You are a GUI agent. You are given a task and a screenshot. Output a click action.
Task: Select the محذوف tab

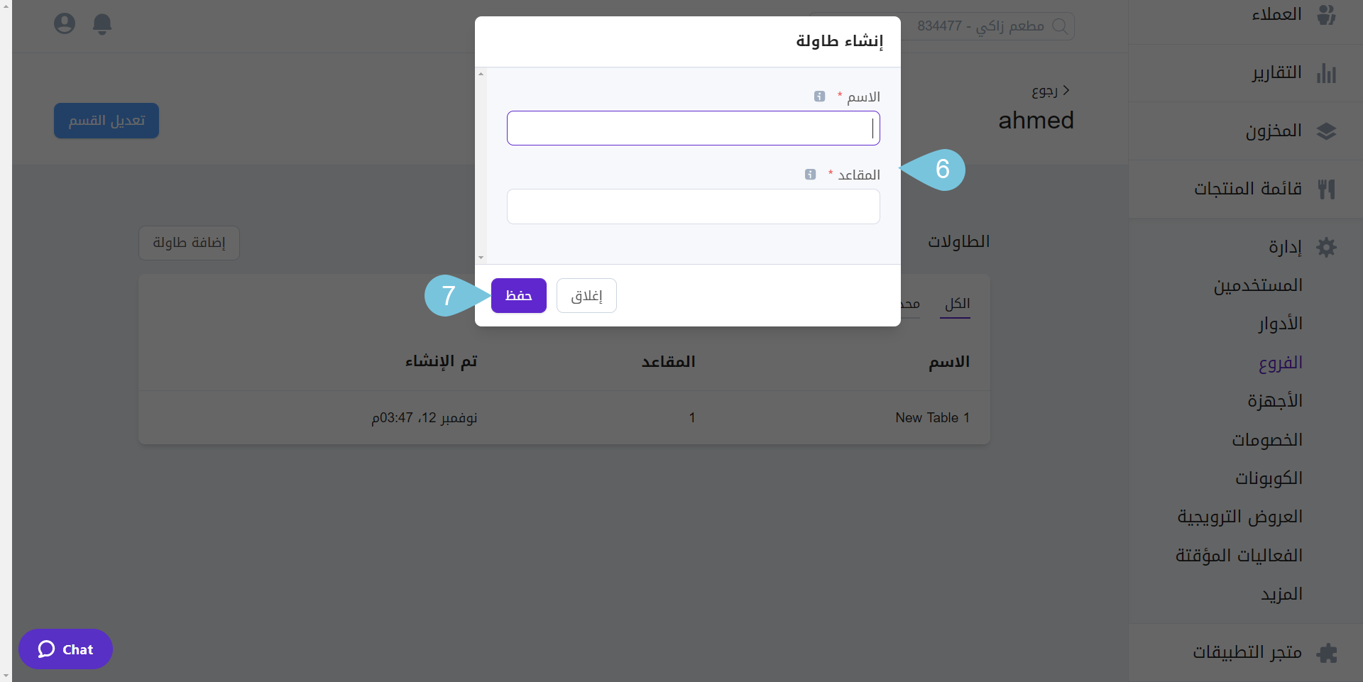pyautogui.click(x=909, y=303)
